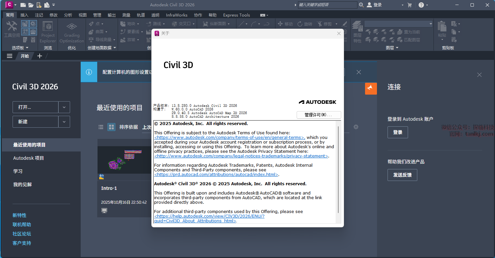Click the keyword search input field
Viewport: 495px width, 258px height.
(x=328, y=5)
